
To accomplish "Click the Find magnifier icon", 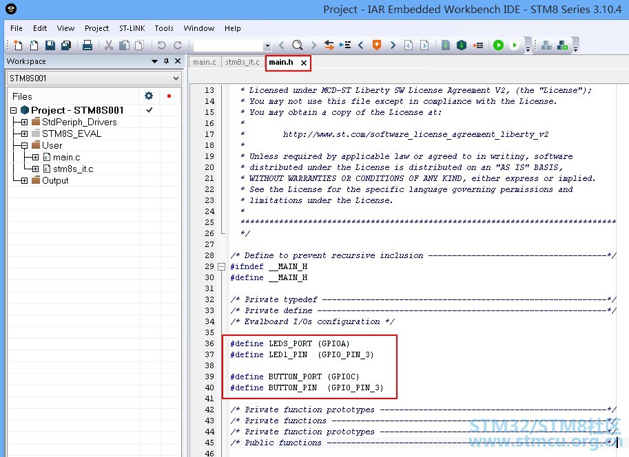I will [297, 45].
